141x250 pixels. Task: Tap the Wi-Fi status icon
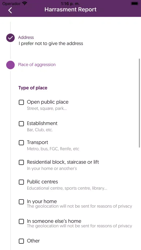(x=25, y=3)
